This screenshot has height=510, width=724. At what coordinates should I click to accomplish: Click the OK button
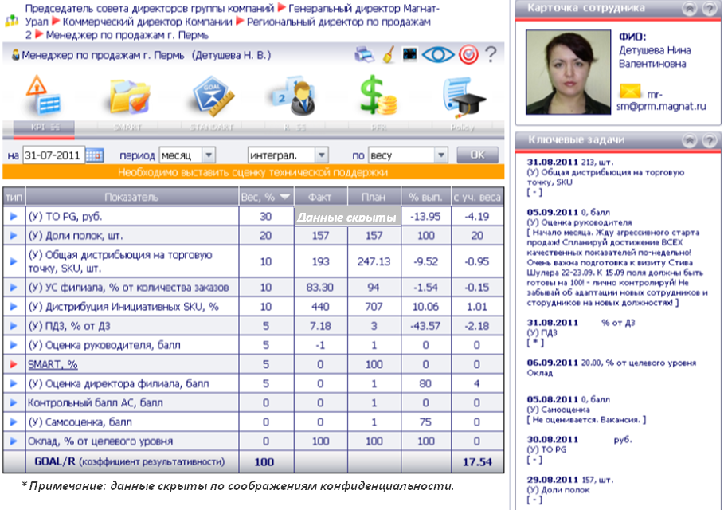click(x=477, y=155)
